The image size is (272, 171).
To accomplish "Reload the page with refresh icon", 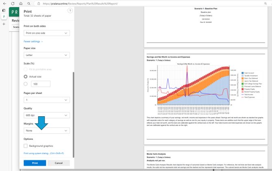I will (13, 4).
